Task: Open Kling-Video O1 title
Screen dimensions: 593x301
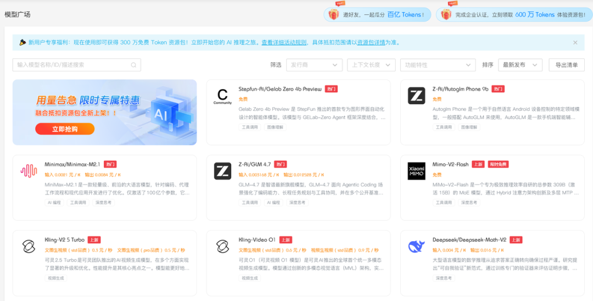Action: [x=257, y=239]
